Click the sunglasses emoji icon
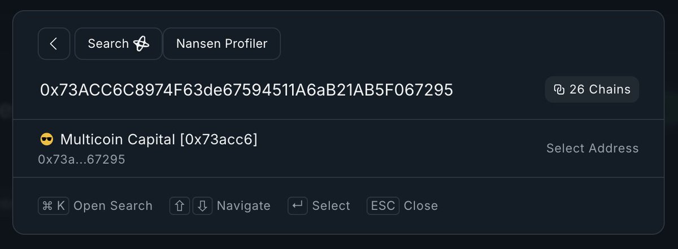The width and height of the screenshot is (678, 249). click(46, 140)
